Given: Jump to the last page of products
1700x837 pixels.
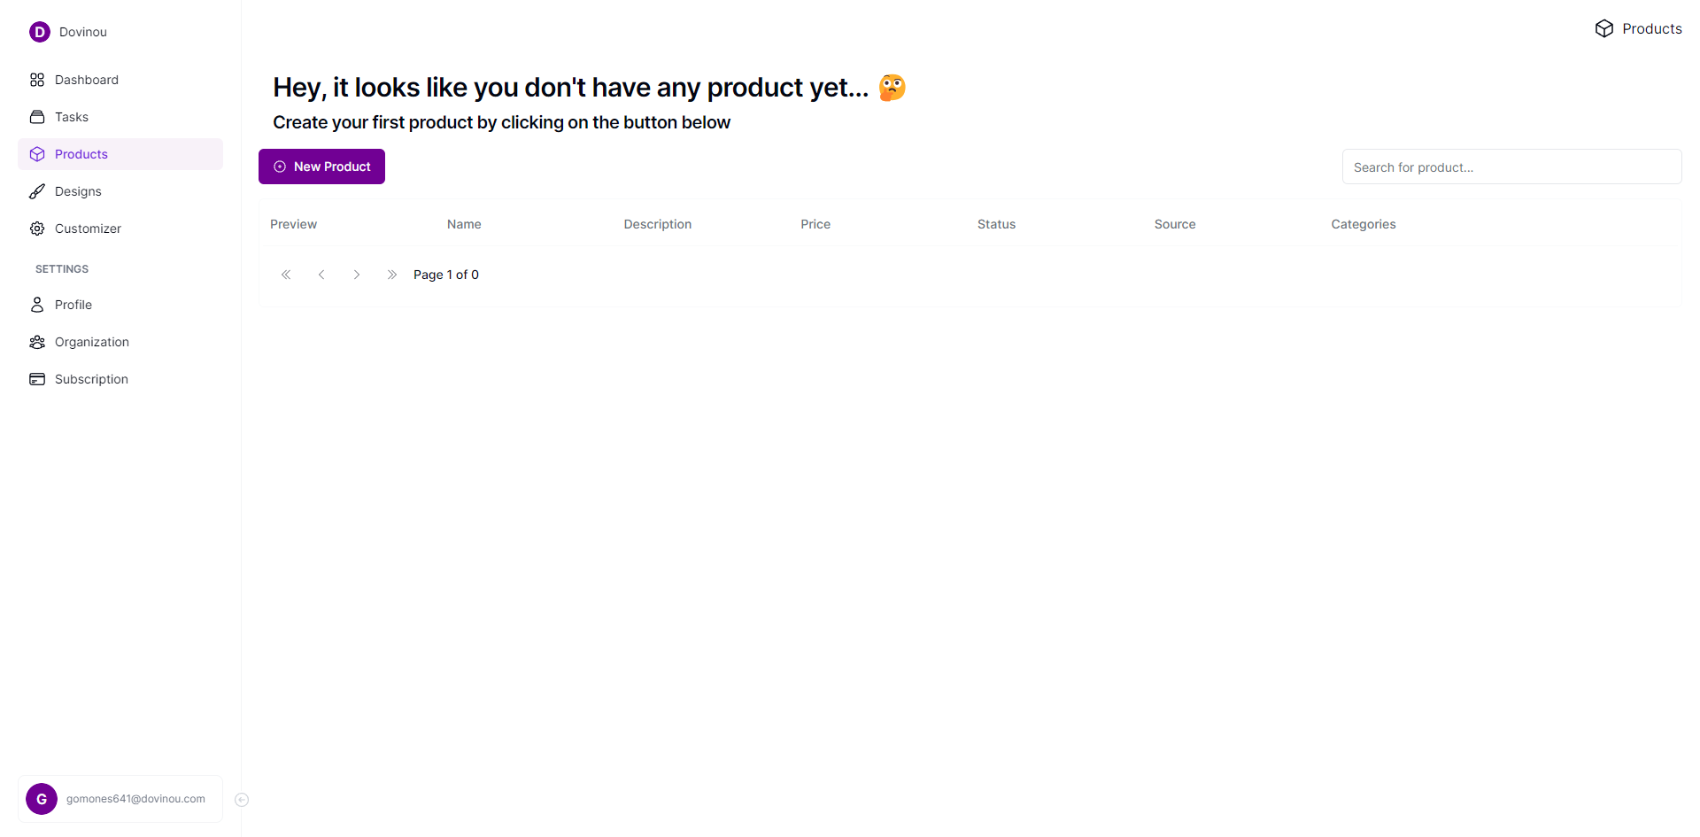Looking at the screenshot, I should tap(392, 275).
